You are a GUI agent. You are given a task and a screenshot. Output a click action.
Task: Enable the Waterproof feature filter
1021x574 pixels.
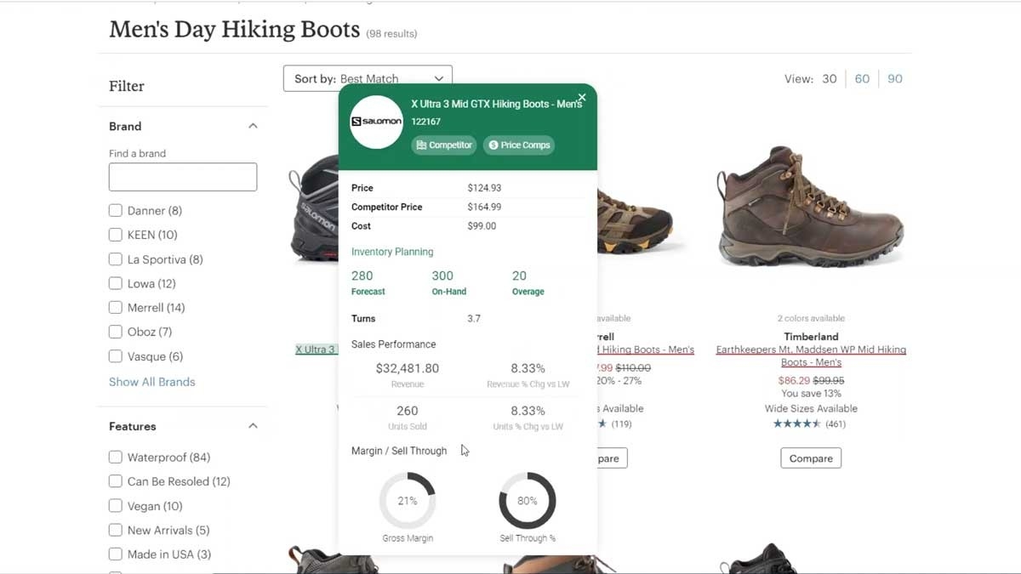[115, 457]
